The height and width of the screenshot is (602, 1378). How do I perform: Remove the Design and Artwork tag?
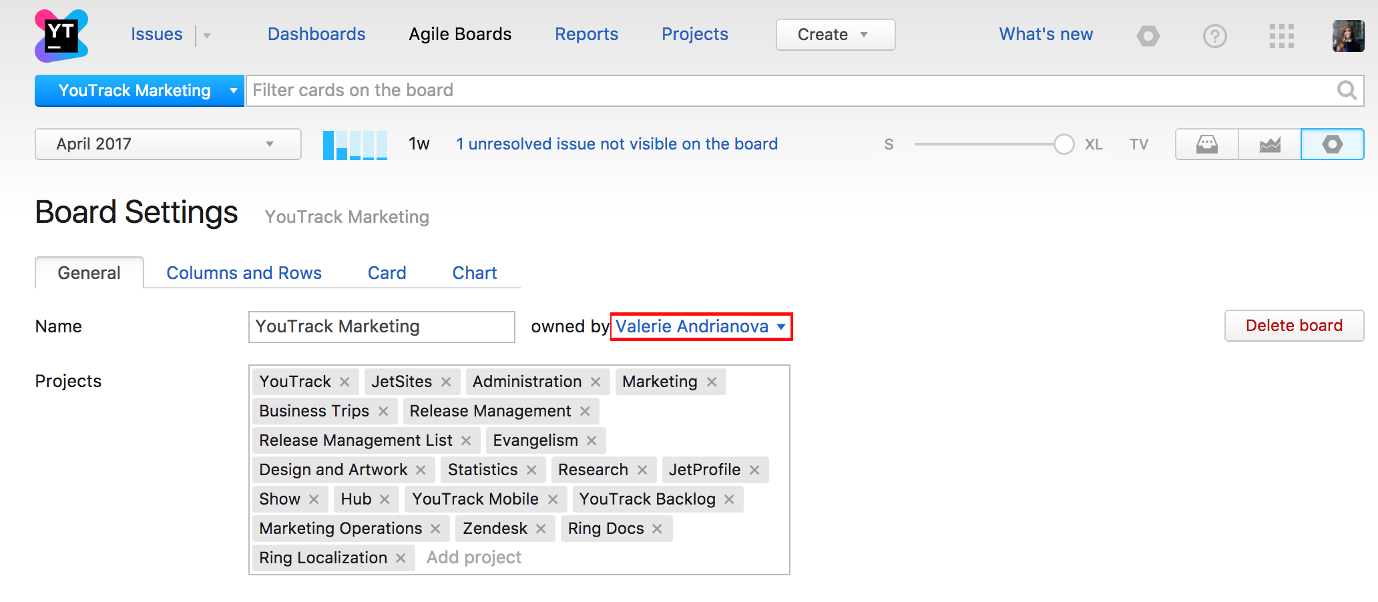421,470
